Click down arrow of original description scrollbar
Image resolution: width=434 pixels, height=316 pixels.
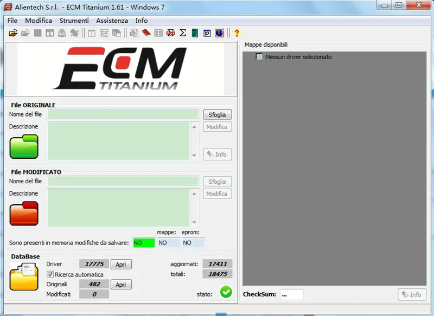pyautogui.click(x=194, y=156)
